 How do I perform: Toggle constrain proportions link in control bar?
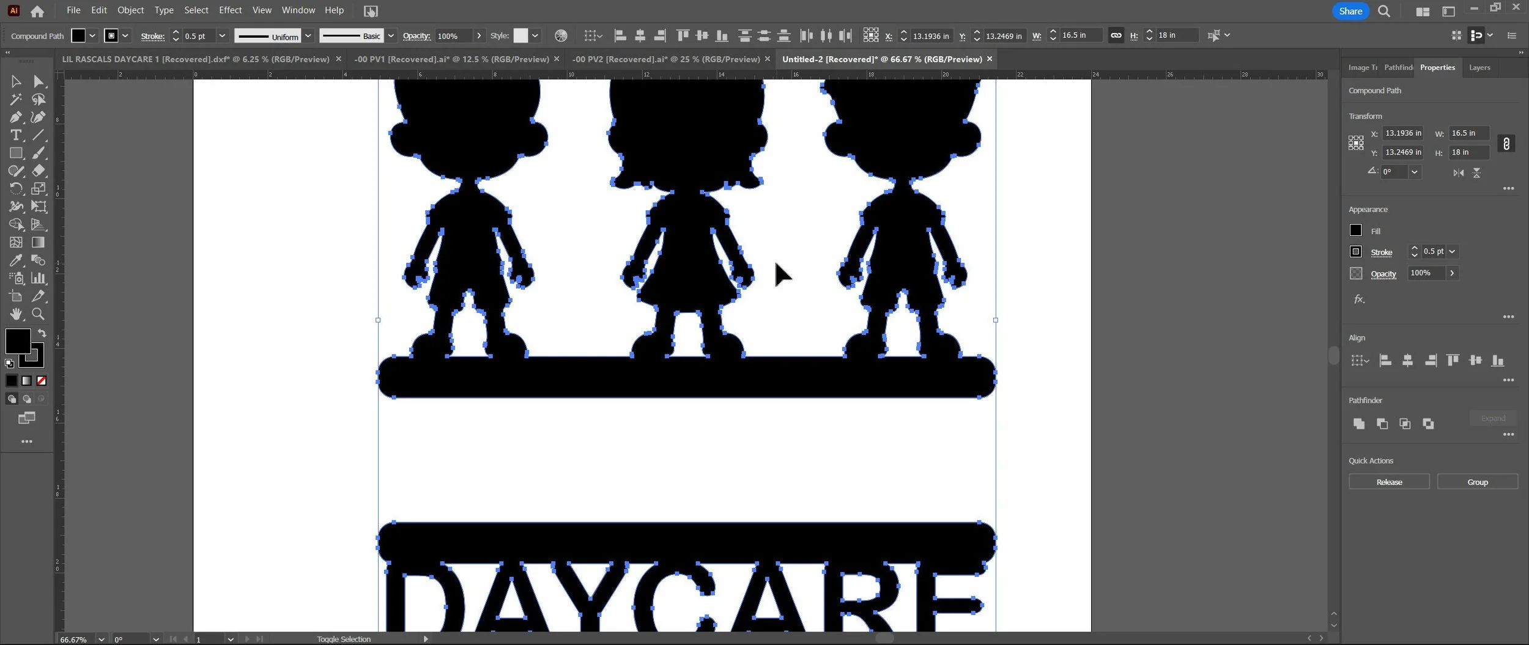1116,35
